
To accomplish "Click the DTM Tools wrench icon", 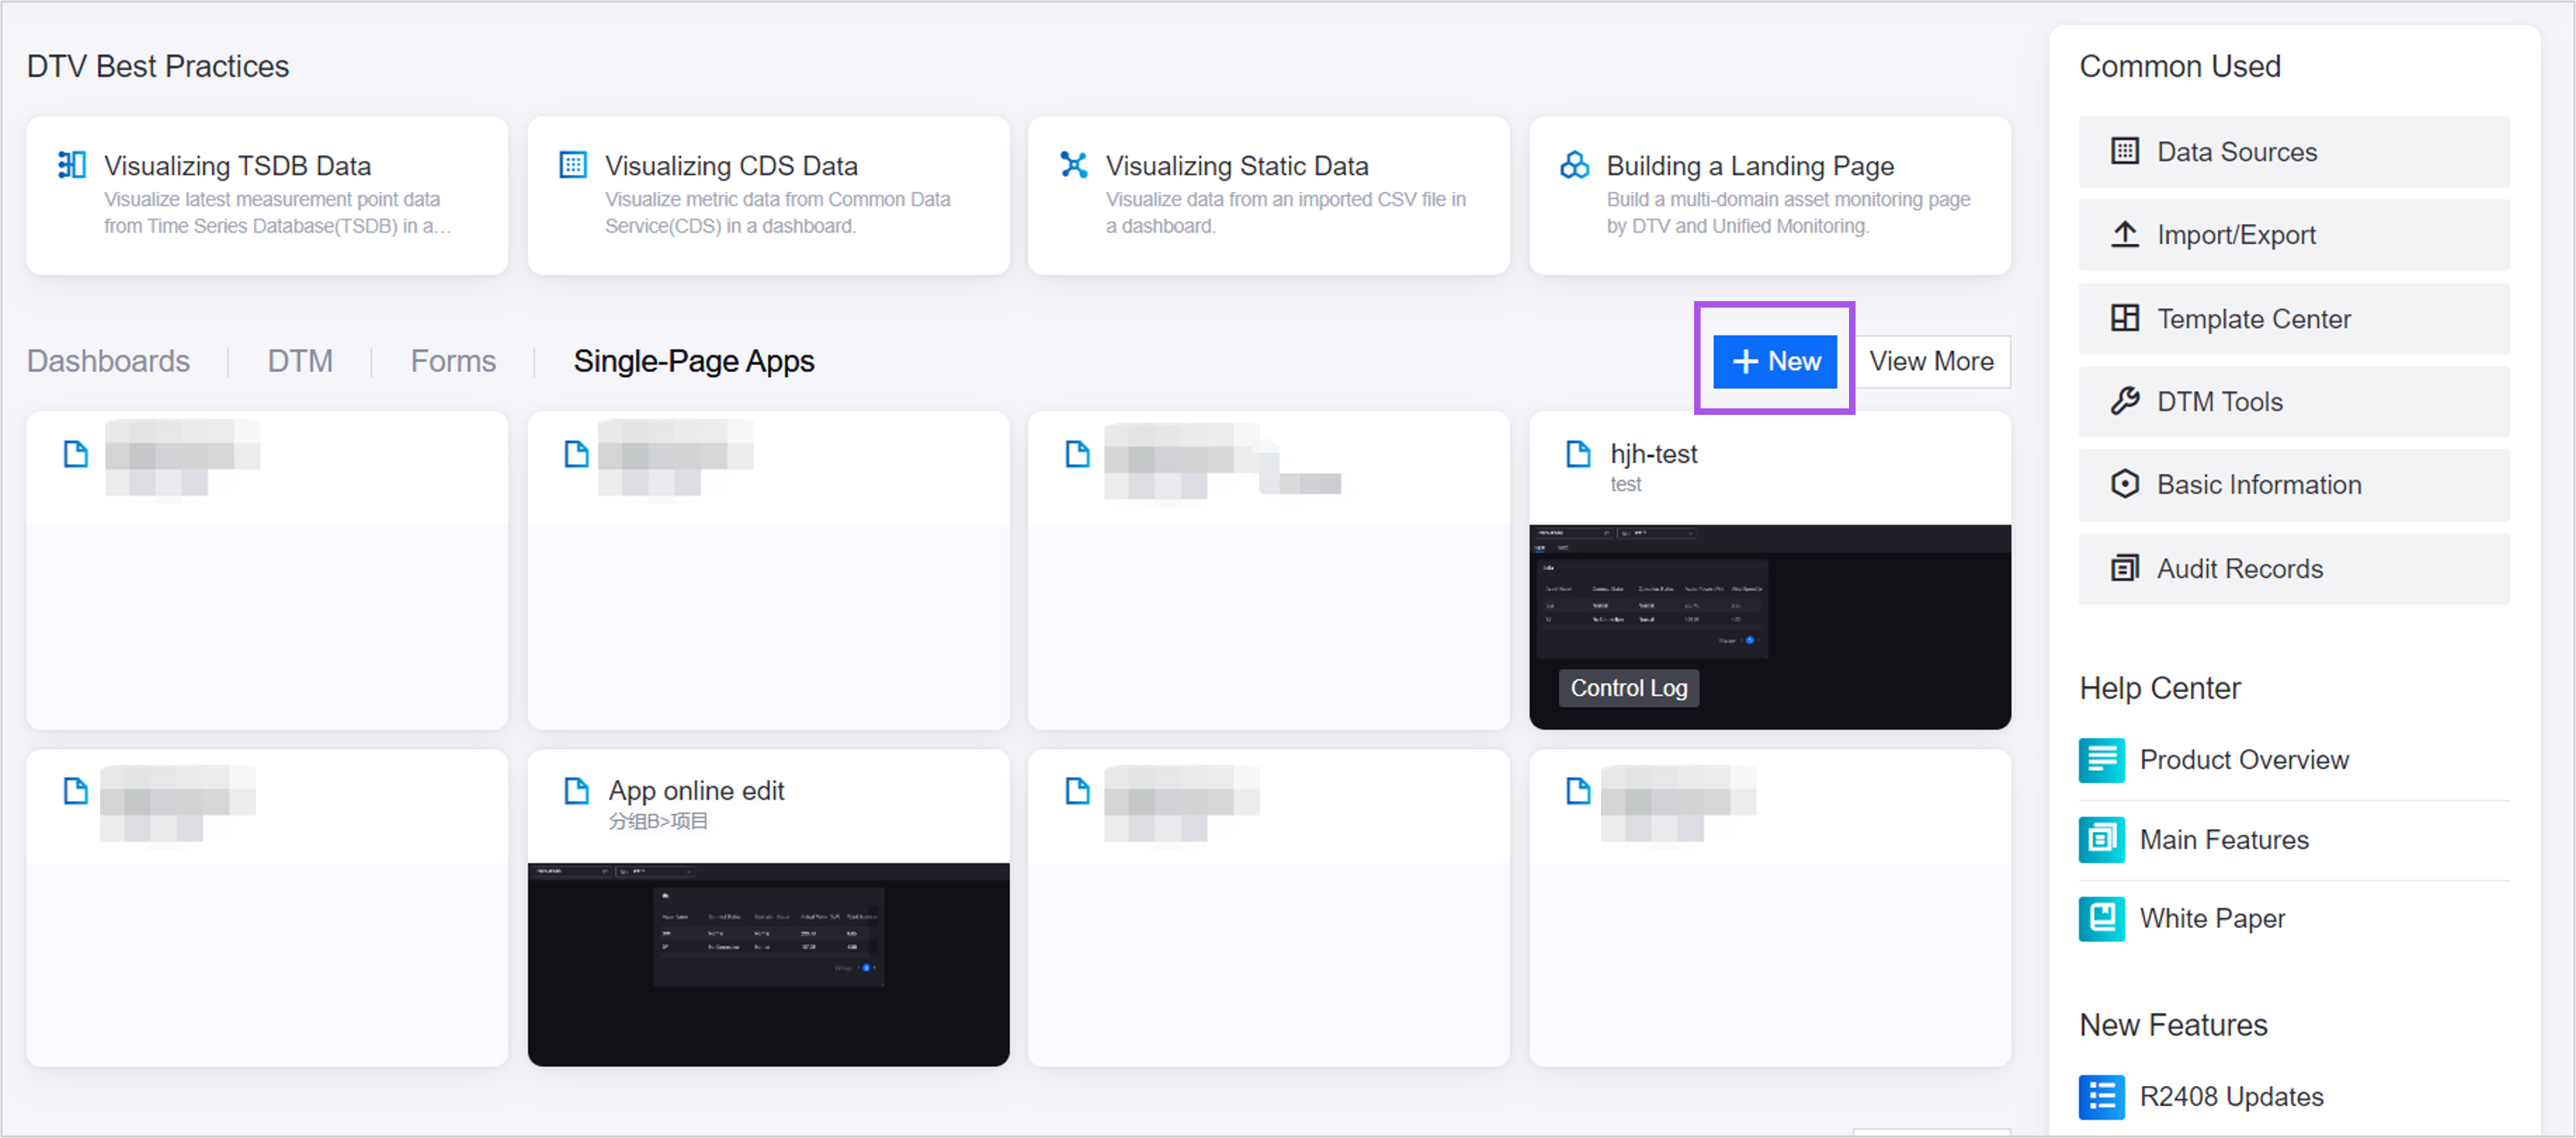I will 2124,402.
